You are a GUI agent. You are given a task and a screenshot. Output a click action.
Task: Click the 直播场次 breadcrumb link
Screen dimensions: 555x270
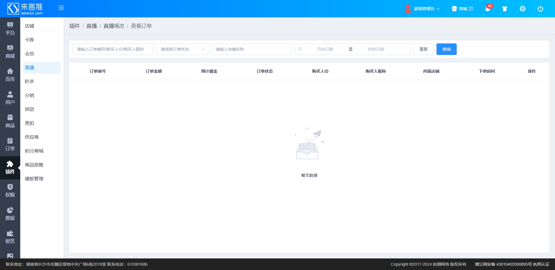114,26
